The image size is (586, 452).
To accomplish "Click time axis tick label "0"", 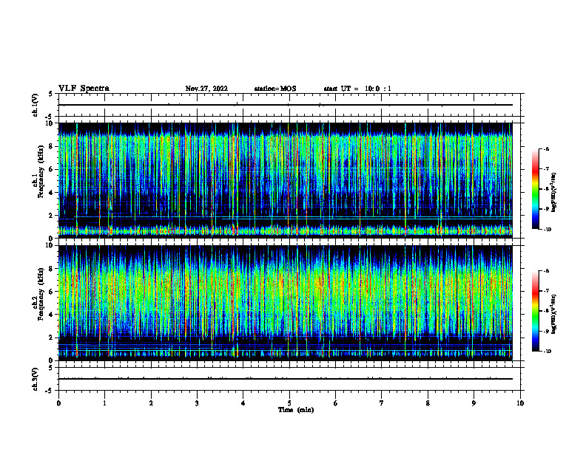I will coord(58,403).
